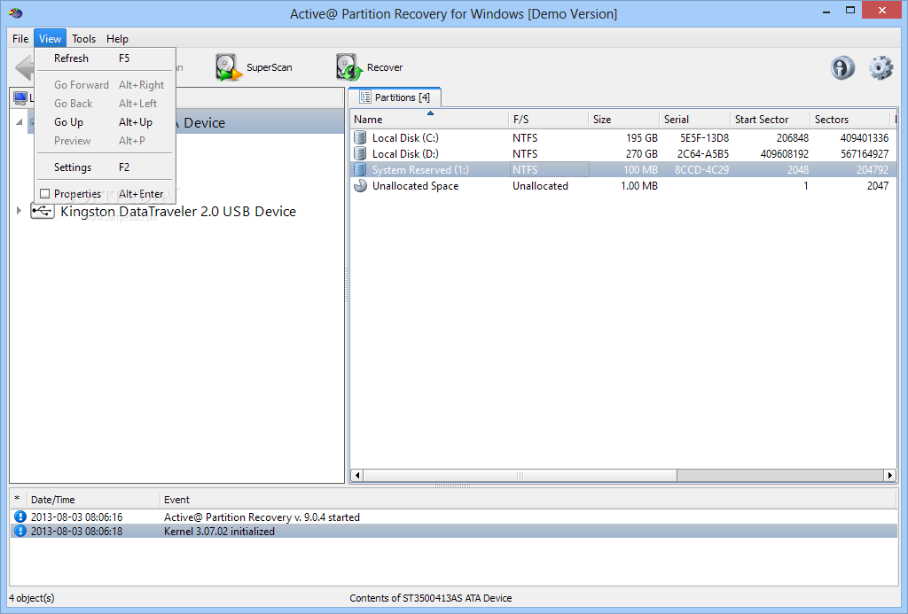Choose Go Up from the View menu

coord(106,122)
